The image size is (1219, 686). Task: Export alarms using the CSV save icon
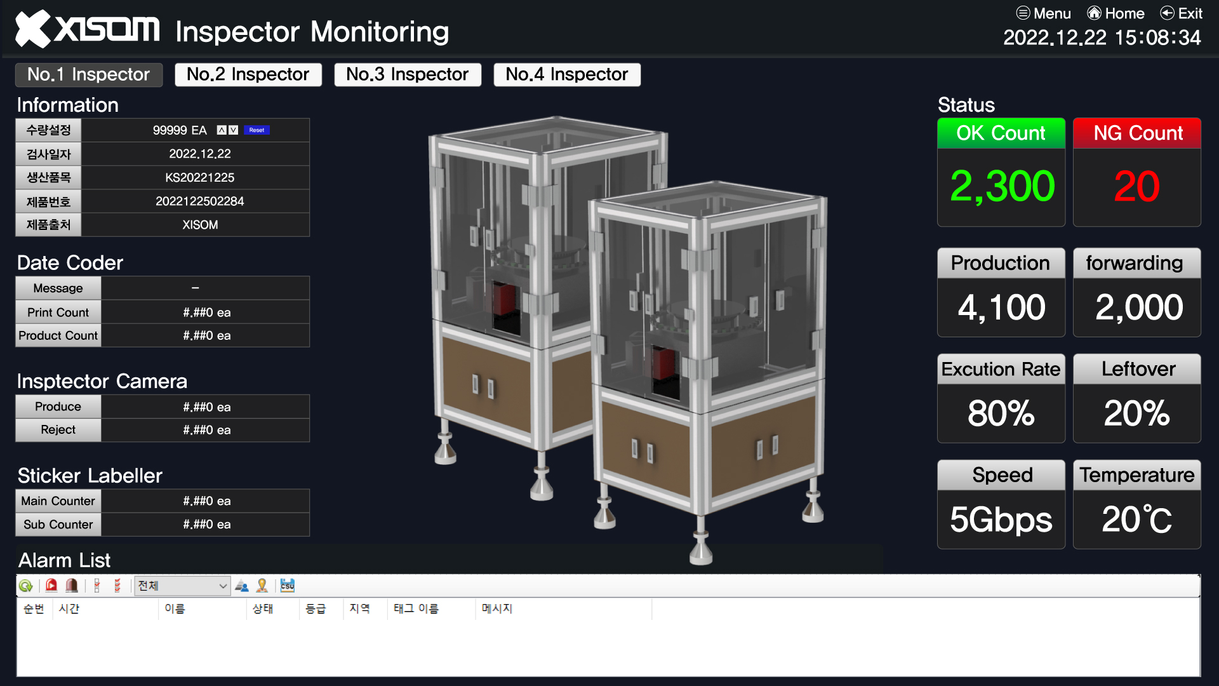[x=288, y=586]
